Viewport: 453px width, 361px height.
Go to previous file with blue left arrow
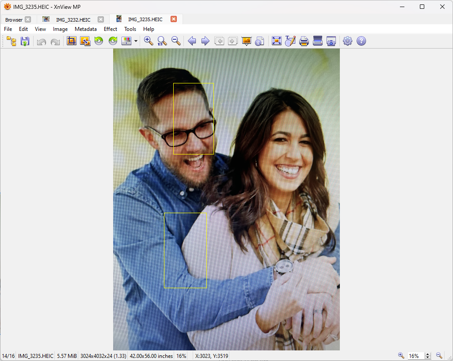192,41
